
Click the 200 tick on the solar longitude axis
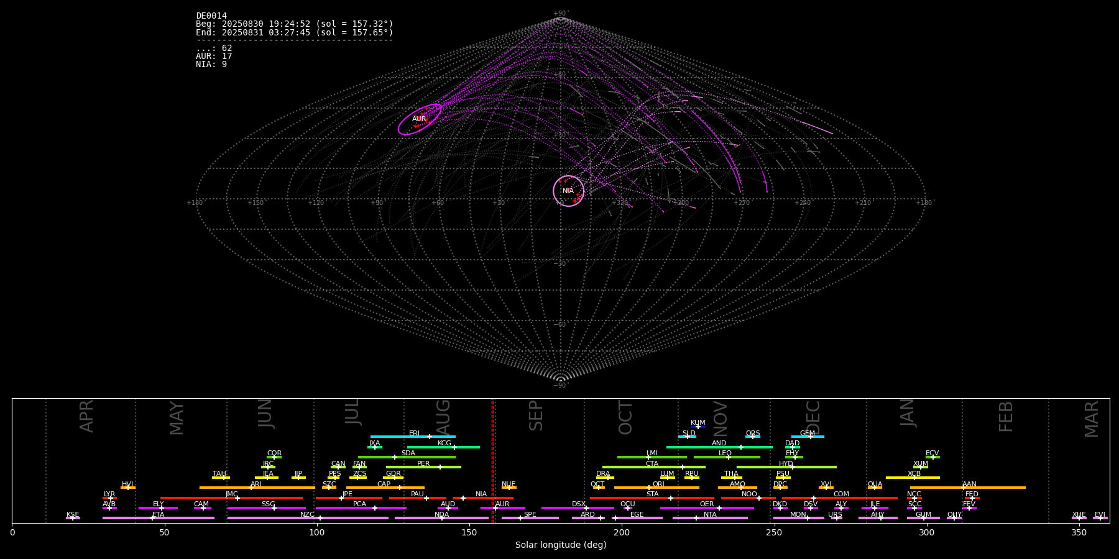click(x=622, y=532)
